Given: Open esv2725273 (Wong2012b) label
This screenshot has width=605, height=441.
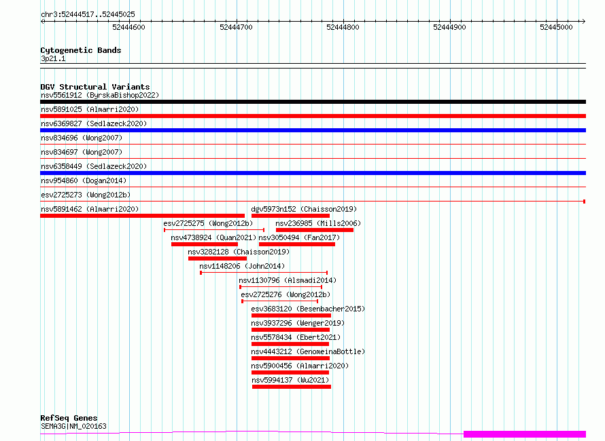Looking at the screenshot, I should click(86, 195).
